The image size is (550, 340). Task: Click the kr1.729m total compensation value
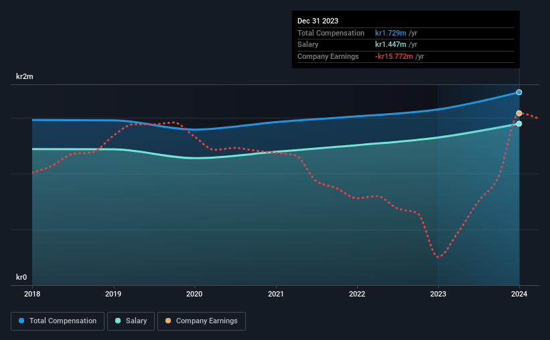[x=391, y=33]
